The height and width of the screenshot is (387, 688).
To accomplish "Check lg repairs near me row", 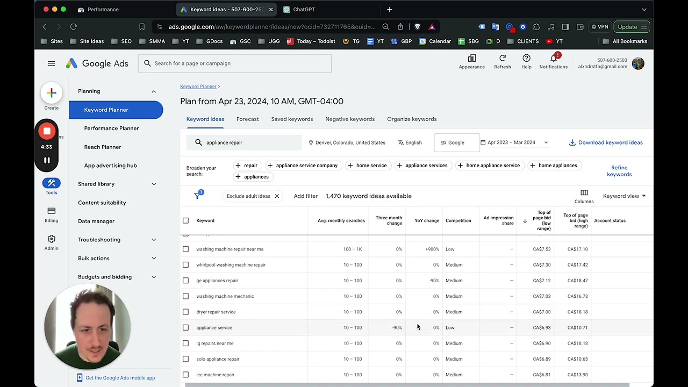I will click(185, 343).
